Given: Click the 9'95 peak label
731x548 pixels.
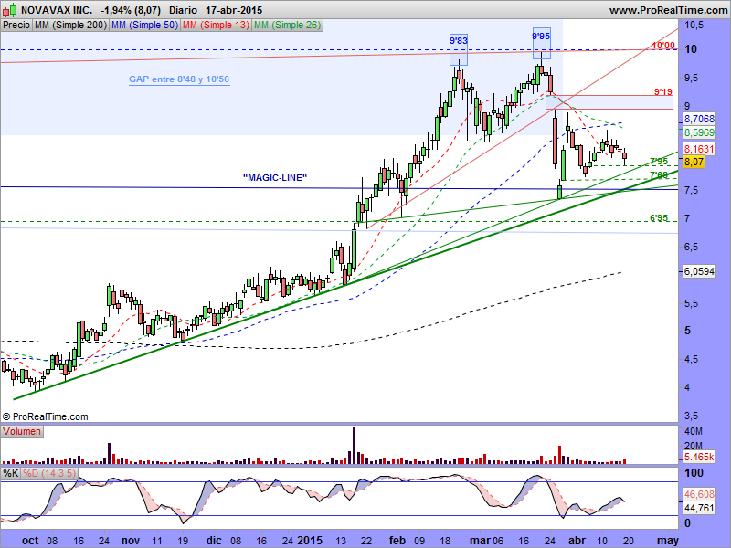Looking at the screenshot, I should (541, 36).
